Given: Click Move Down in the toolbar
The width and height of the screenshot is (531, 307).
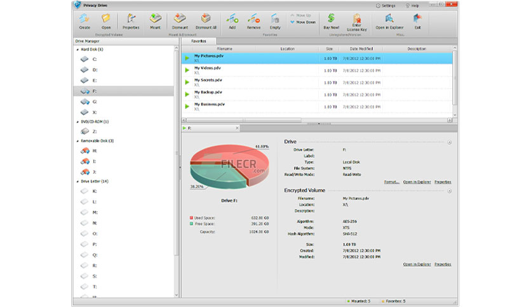Looking at the screenshot, I should [x=303, y=22].
